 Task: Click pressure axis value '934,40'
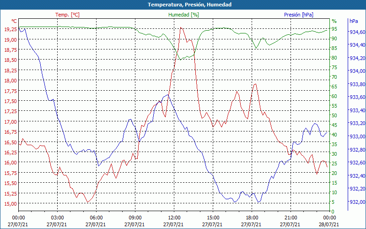click(x=357, y=45)
